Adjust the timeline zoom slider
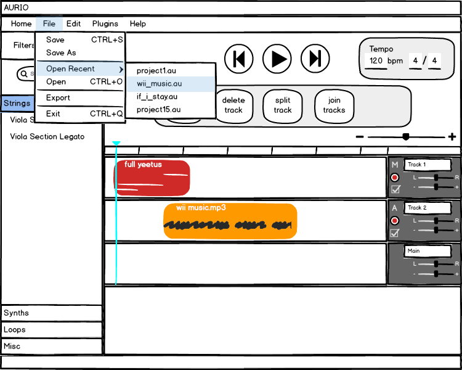Viewport: 462px width, 370px height. coord(406,137)
